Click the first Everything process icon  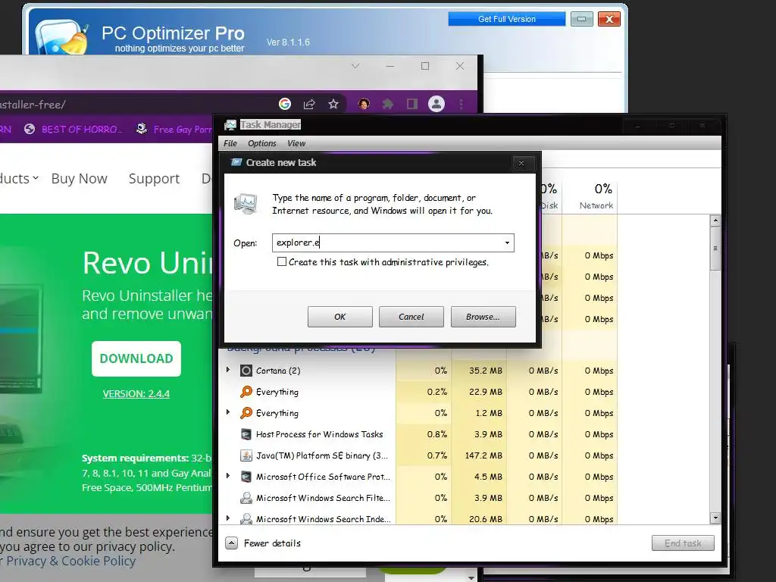tap(246, 392)
